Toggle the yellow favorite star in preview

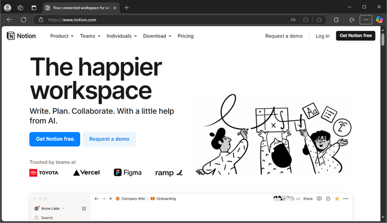pos(337,199)
